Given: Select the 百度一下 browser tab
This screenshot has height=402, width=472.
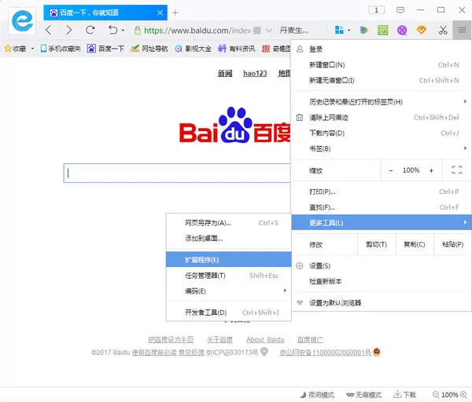Looking at the screenshot, I should point(105,13).
